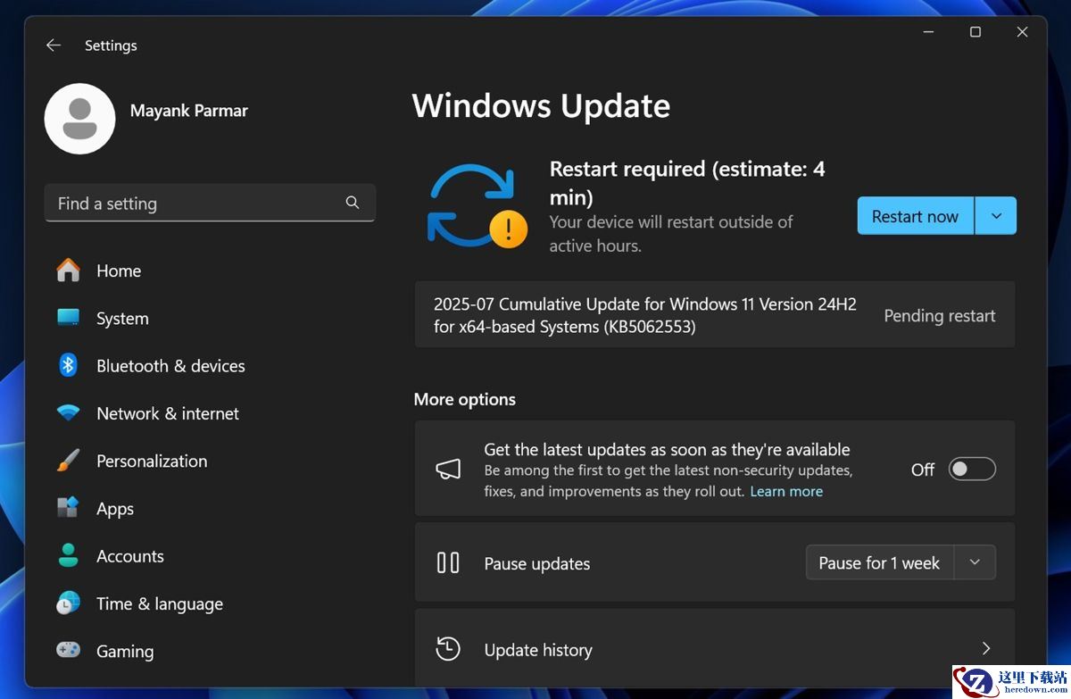Viewport: 1071px width, 699px height.
Task: Select Time & language in sidebar
Action: (x=159, y=603)
